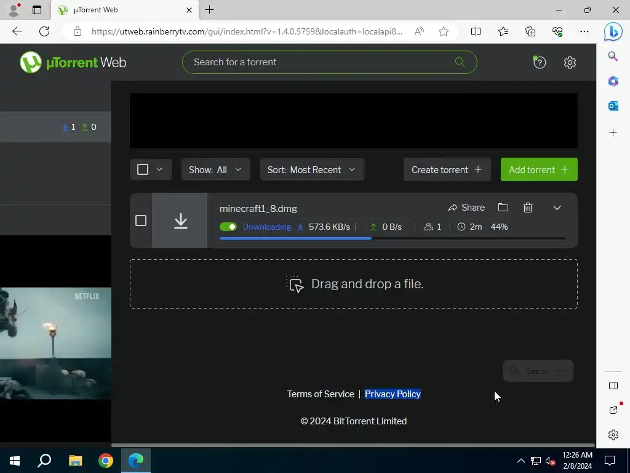The width and height of the screenshot is (630, 473).
Task: Open the Edge Collections icon
Action: tap(530, 31)
